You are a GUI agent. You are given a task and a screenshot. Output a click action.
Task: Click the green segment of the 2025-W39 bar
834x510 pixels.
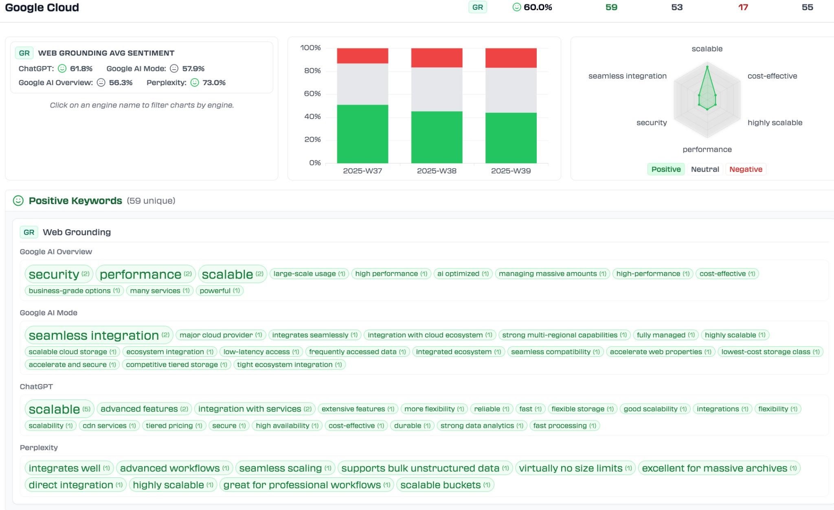pos(511,138)
